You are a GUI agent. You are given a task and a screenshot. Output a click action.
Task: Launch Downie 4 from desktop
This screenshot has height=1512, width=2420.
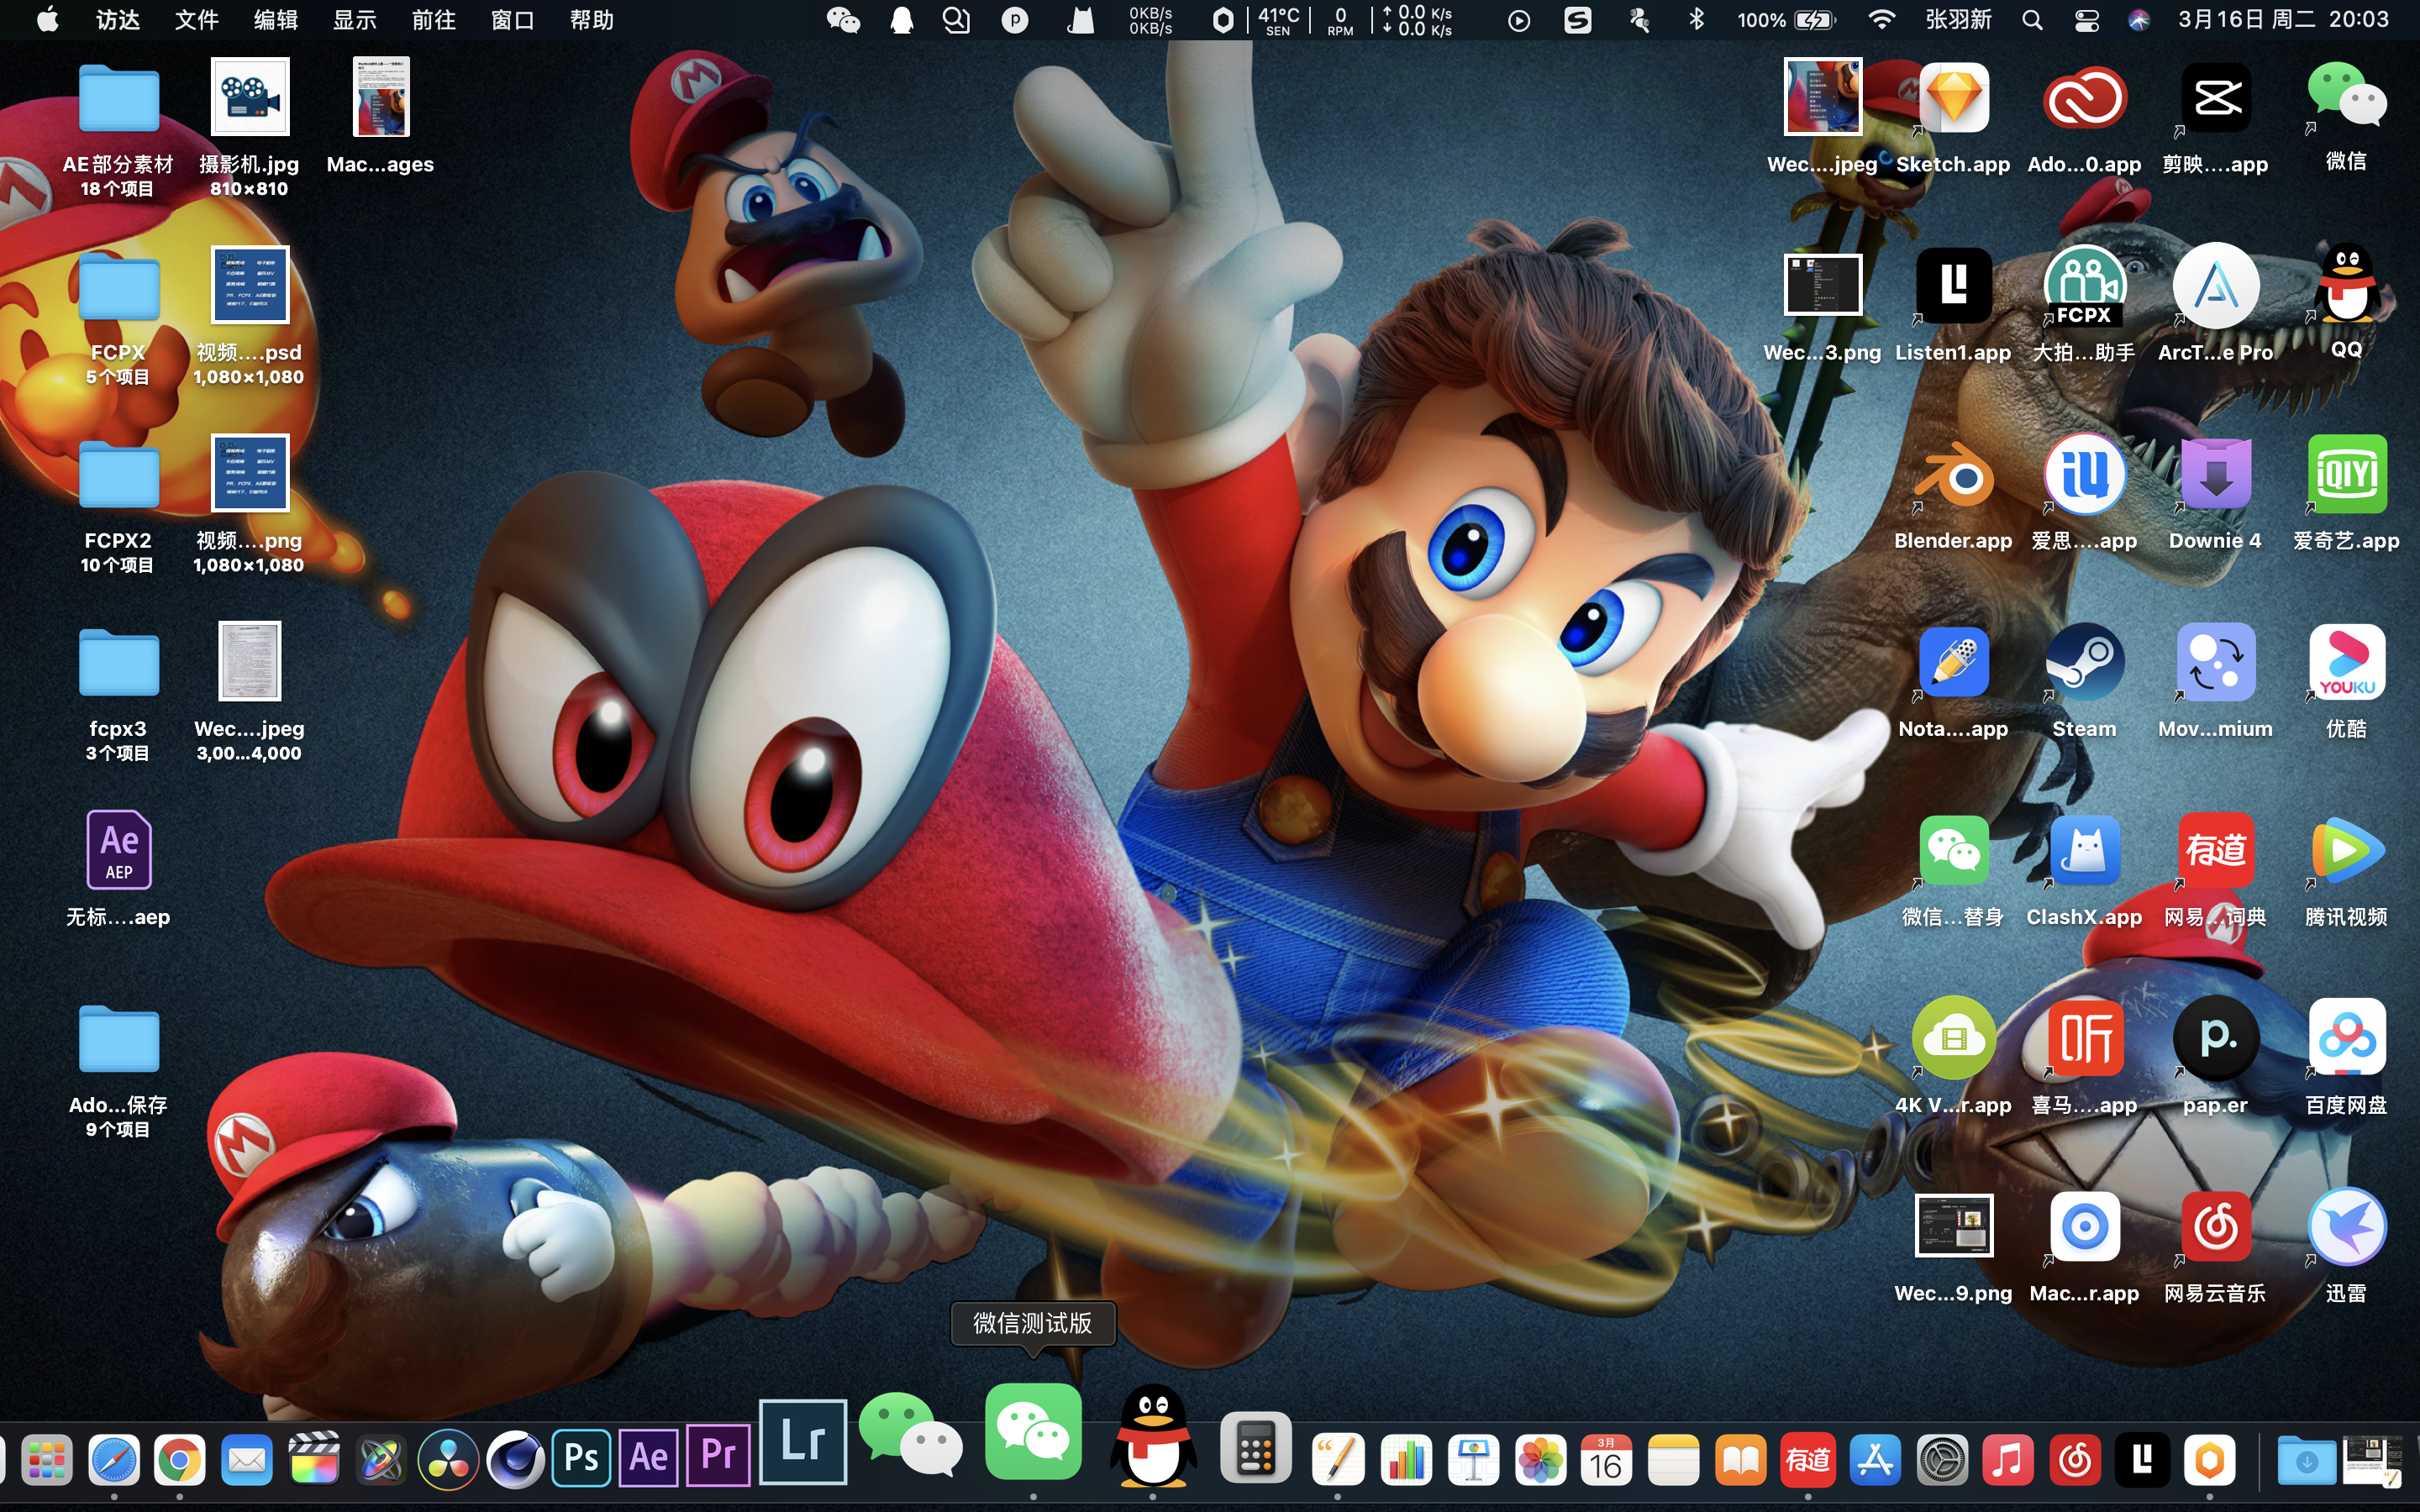(2215, 475)
